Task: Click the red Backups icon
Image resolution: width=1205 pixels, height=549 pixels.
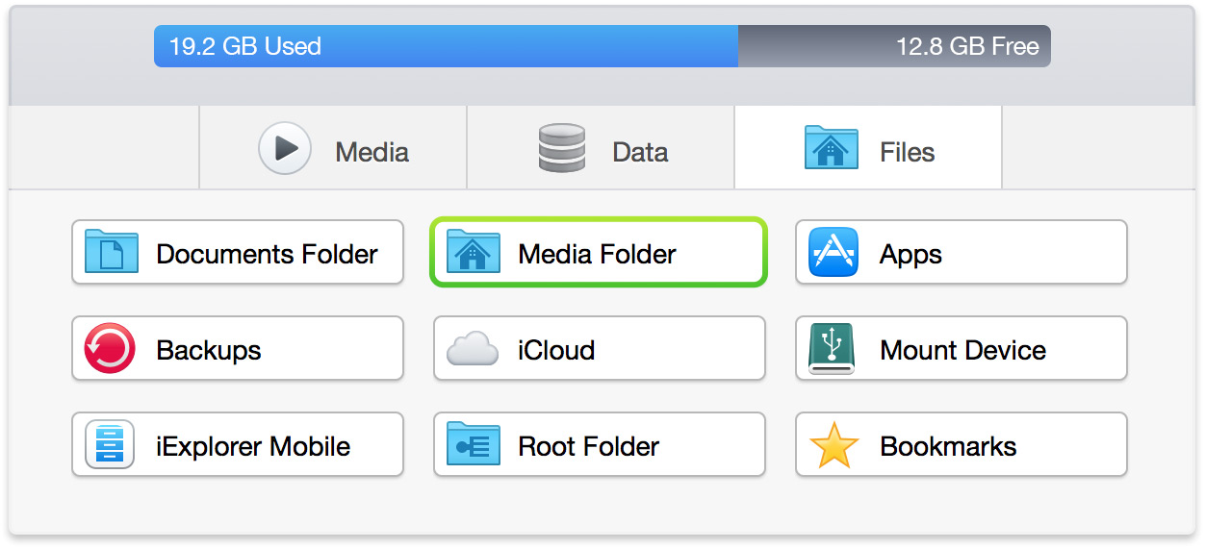Action: 110,349
